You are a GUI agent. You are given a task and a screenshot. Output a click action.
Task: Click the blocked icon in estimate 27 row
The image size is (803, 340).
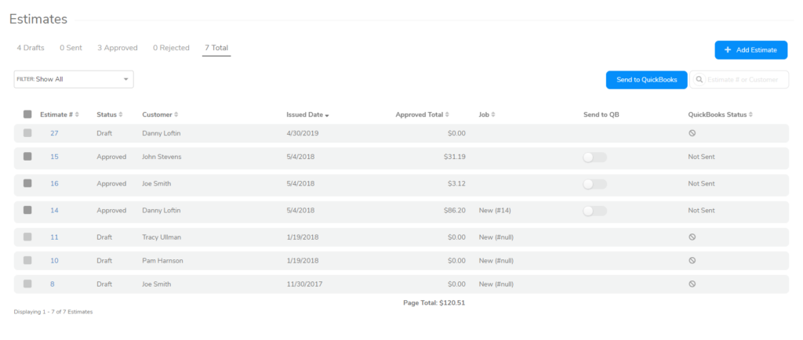click(x=692, y=133)
